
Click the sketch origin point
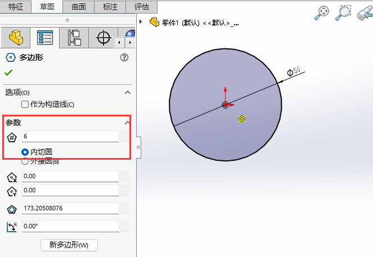[x=225, y=105]
